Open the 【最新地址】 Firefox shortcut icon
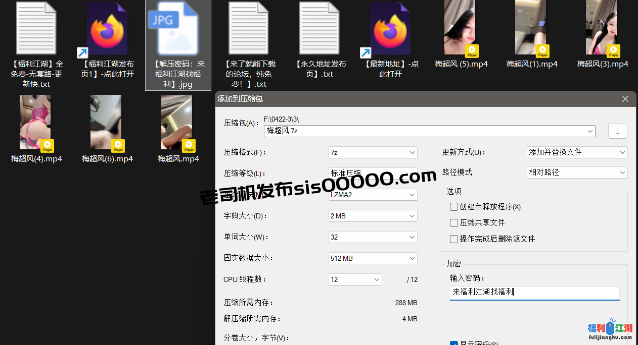 (390, 28)
